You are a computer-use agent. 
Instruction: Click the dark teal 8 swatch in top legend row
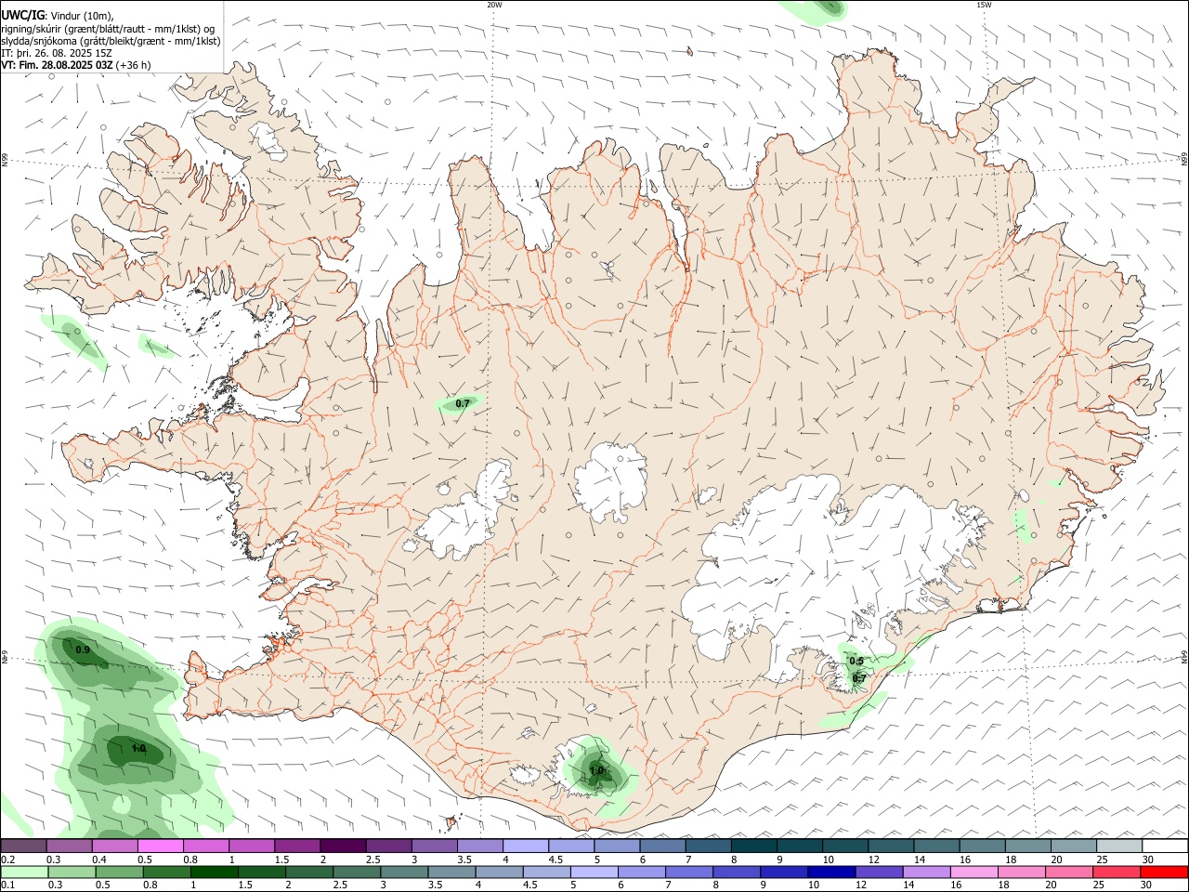click(754, 846)
